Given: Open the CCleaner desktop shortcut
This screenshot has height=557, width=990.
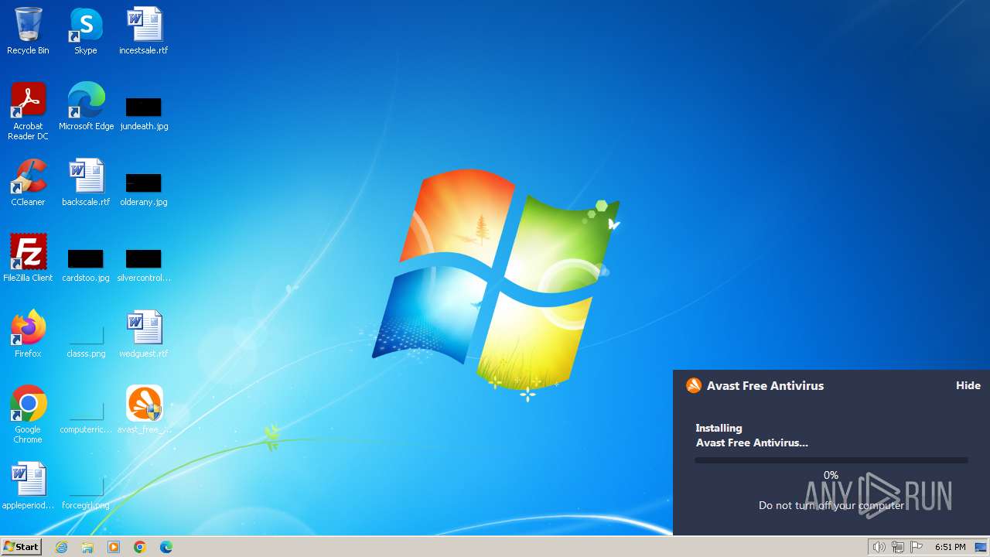Looking at the screenshot, I should pyautogui.click(x=28, y=183).
